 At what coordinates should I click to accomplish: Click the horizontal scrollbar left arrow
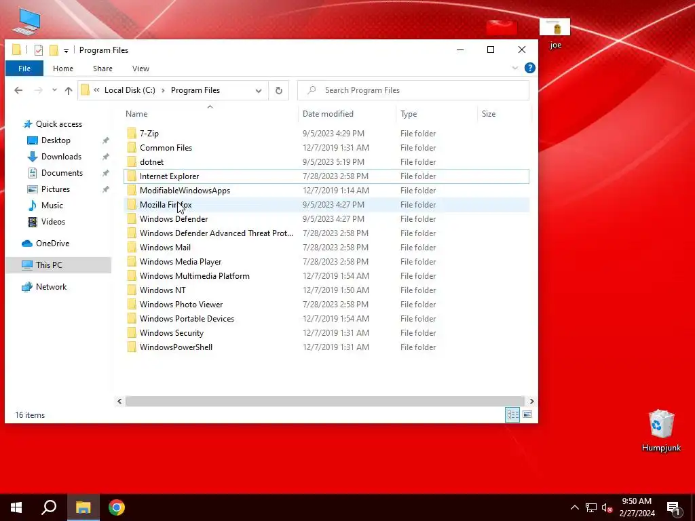pos(119,402)
